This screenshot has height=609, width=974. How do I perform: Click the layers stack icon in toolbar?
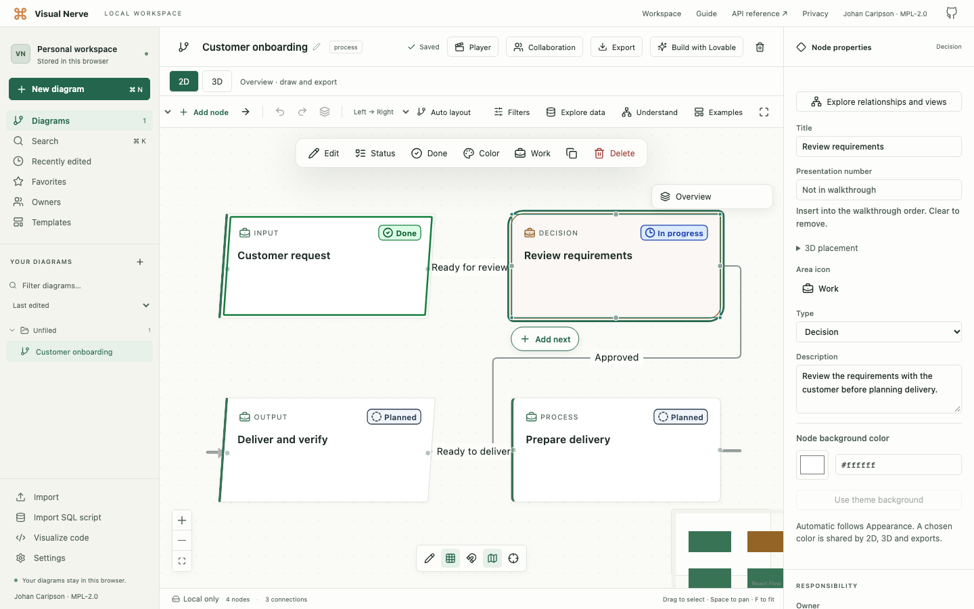[x=325, y=112]
